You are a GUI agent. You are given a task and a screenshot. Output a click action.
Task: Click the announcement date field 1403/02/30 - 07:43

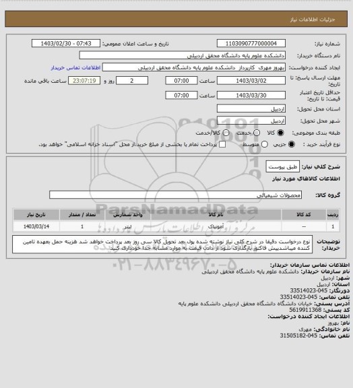point(66,43)
